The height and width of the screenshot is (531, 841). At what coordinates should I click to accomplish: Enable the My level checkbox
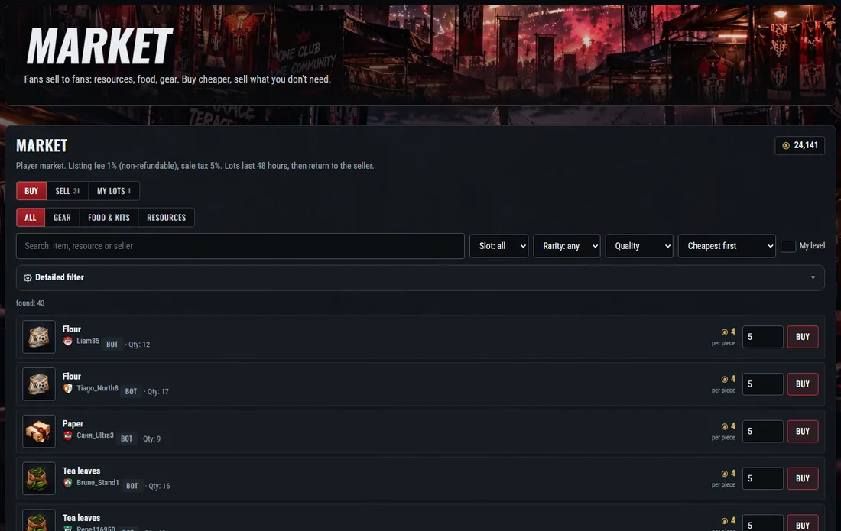(788, 246)
